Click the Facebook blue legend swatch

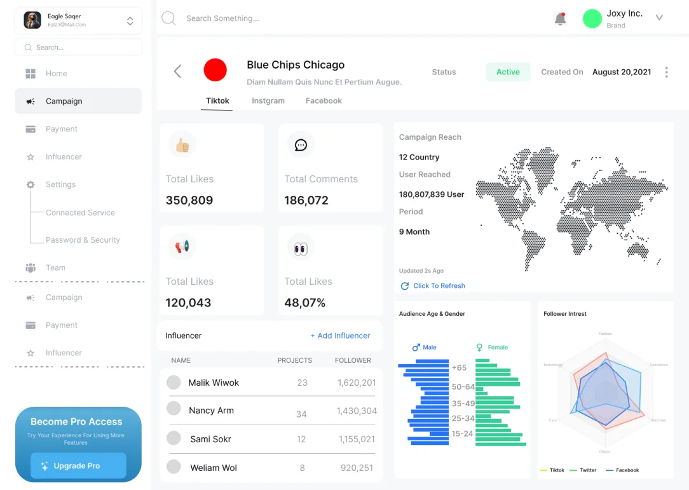coord(610,470)
